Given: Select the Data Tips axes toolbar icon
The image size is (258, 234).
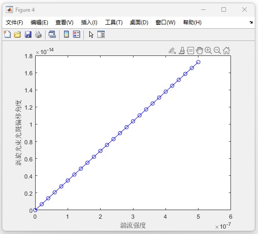Looking at the screenshot, I should point(190,50).
